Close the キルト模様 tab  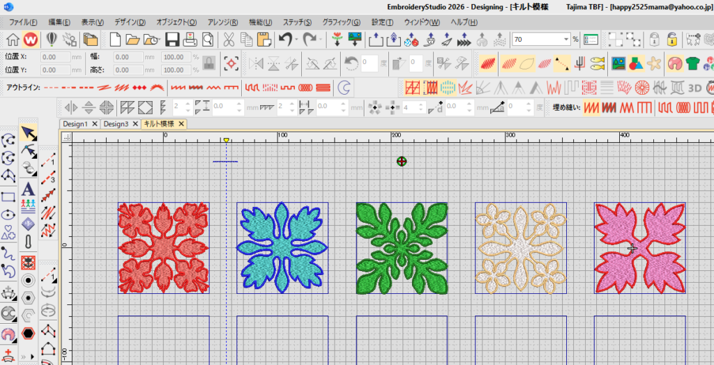181,124
